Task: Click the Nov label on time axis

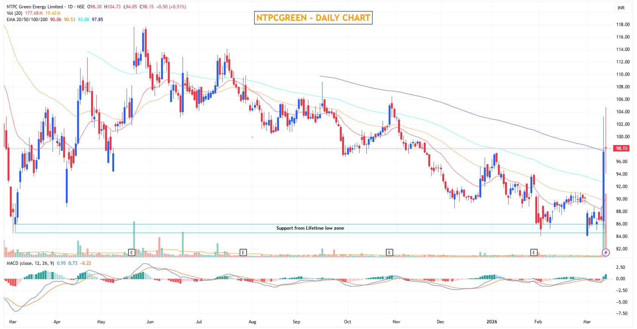Action: pyautogui.click(x=397, y=322)
